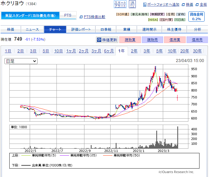
Task: Open the Smart Alert icon
Action: click(x=120, y=4)
